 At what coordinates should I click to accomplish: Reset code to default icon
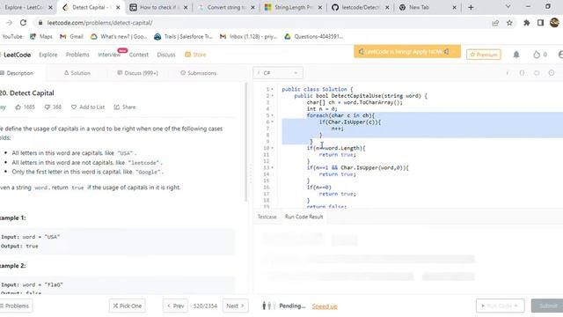[537, 73]
